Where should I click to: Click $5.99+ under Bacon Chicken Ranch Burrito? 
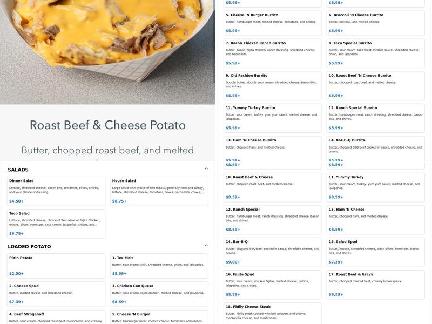(x=232, y=62)
